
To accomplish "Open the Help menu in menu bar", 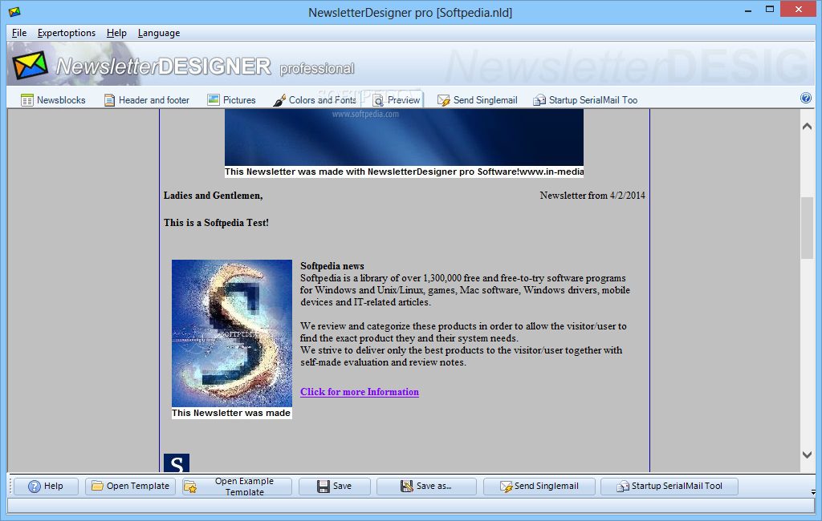I will 116,33.
